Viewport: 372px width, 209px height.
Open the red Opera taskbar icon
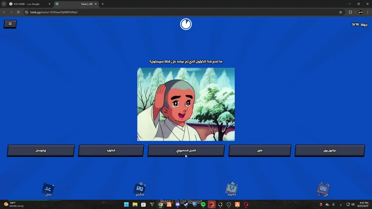(x=246, y=204)
